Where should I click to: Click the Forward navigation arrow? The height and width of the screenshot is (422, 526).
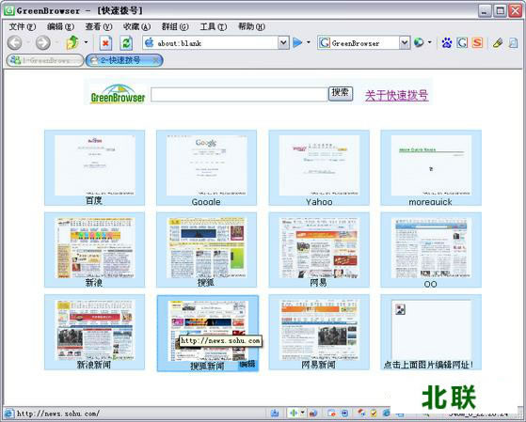tap(43, 43)
